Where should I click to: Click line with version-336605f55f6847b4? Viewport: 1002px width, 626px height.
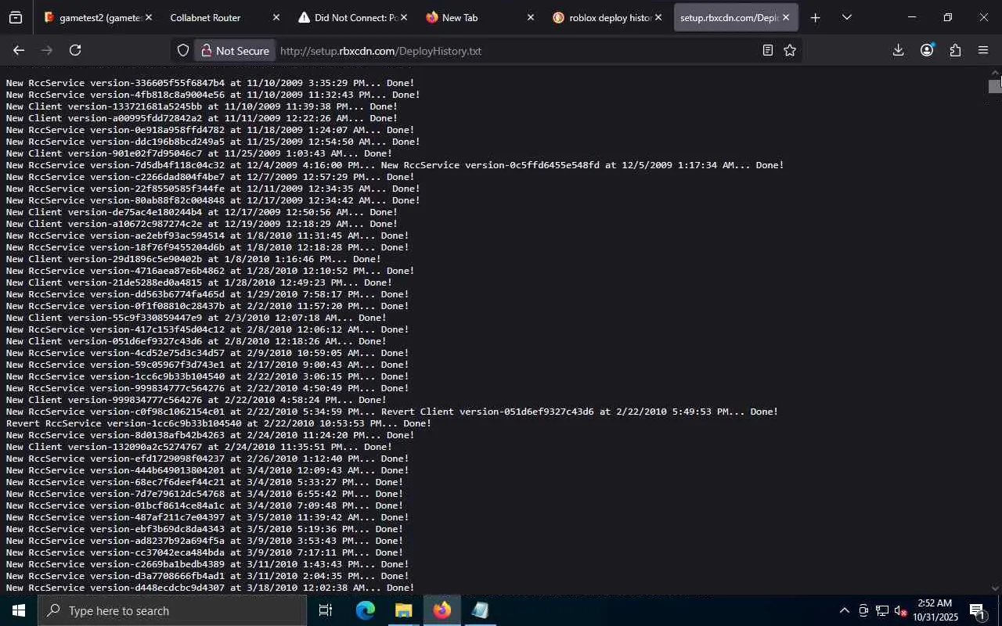point(211,83)
